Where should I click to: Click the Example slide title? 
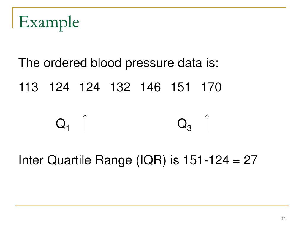click(x=49, y=23)
